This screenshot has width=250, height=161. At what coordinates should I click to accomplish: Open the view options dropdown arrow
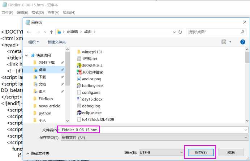(230, 42)
